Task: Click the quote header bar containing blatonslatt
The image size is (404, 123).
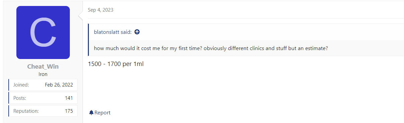Action: tap(246, 32)
